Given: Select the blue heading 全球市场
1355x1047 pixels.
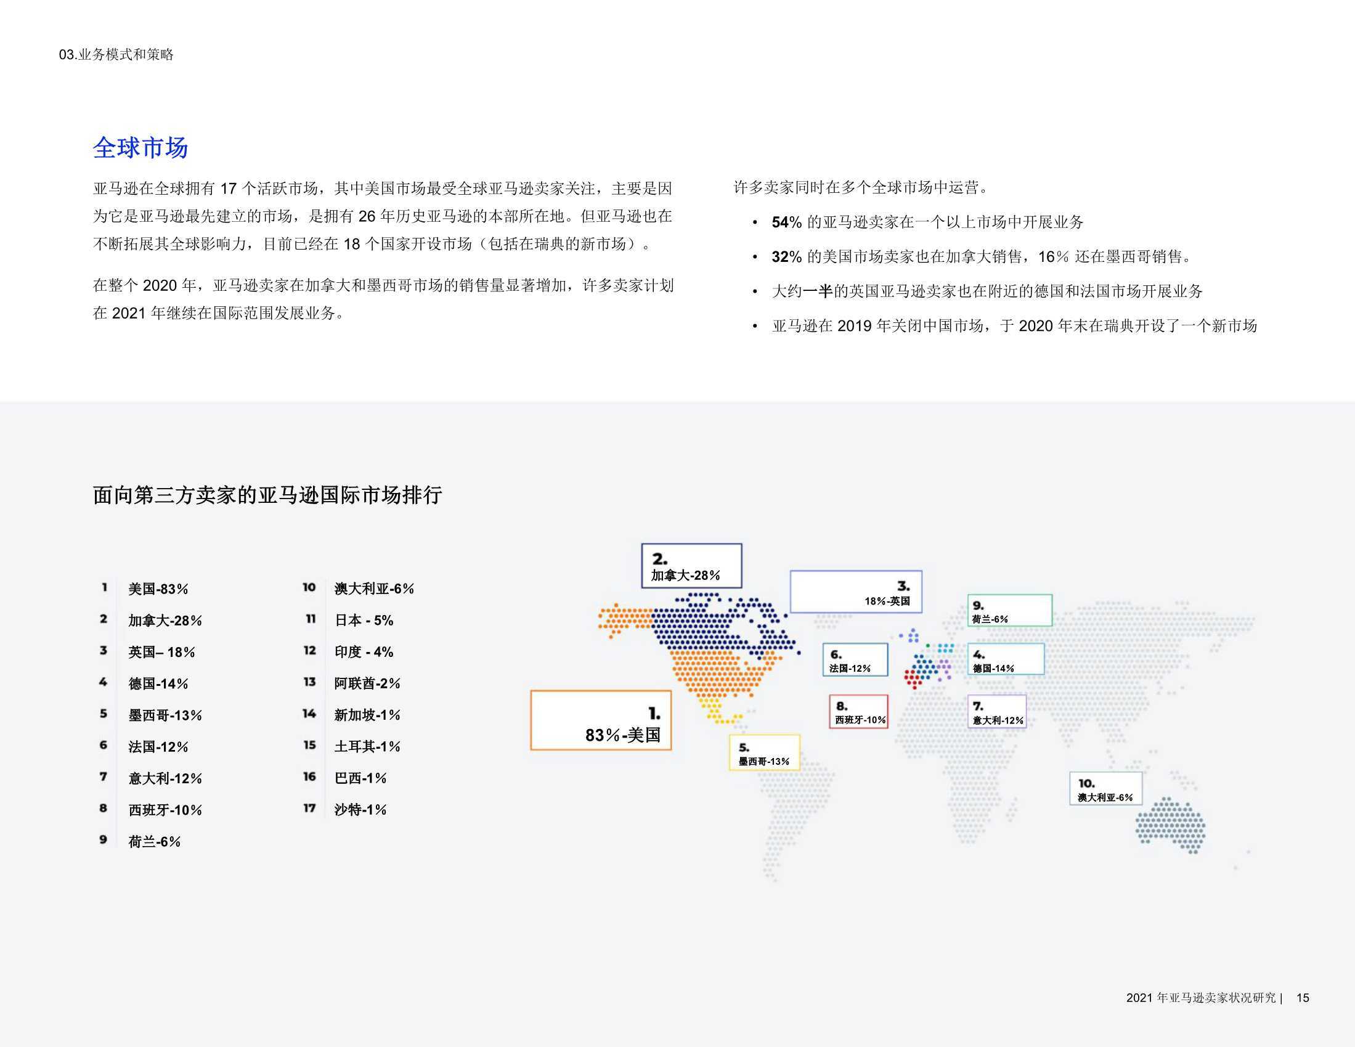Looking at the screenshot, I should tap(140, 148).
